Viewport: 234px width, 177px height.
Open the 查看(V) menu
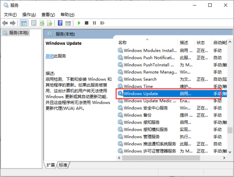[48, 15]
